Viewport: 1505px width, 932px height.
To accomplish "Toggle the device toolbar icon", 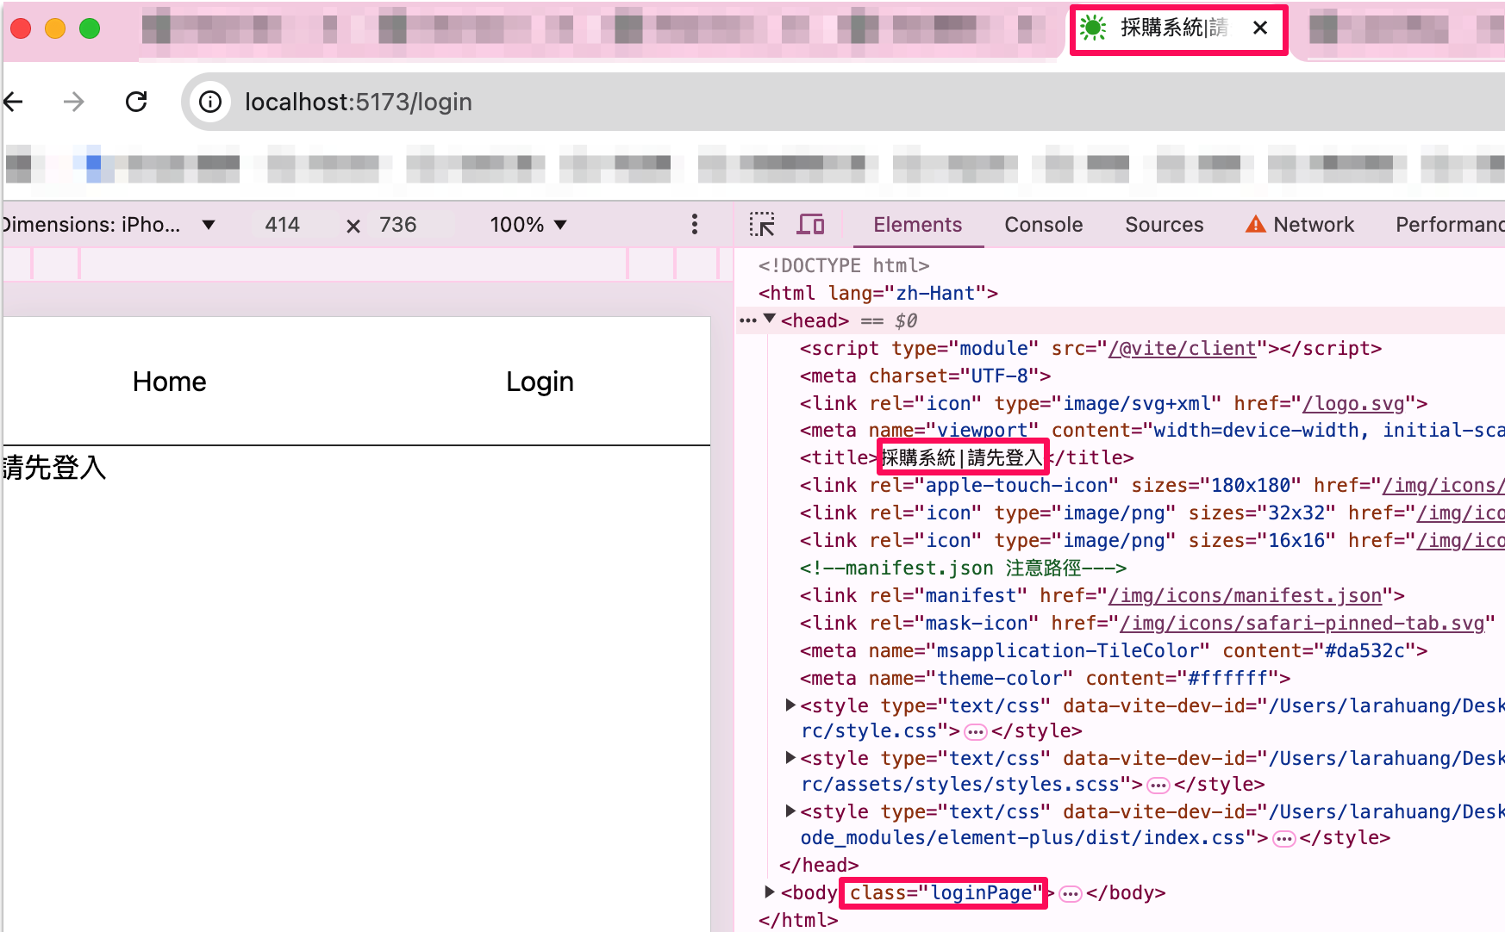I will click(810, 225).
